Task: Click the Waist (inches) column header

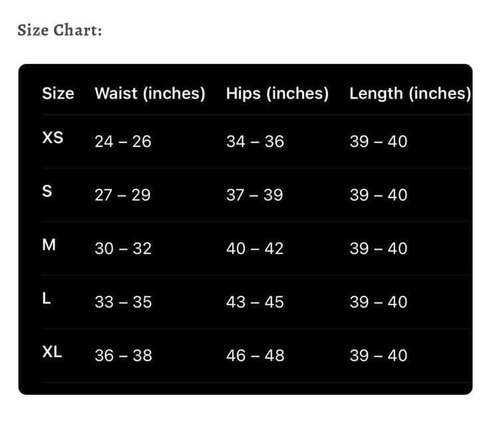Action: tap(150, 93)
